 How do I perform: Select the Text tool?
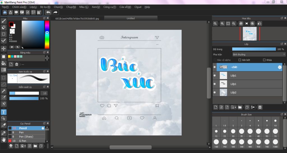[4, 112]
